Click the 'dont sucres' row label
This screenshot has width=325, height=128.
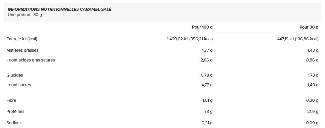point(19,85)
